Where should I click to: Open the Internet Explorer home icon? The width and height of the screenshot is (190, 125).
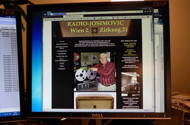coord(145,12)
